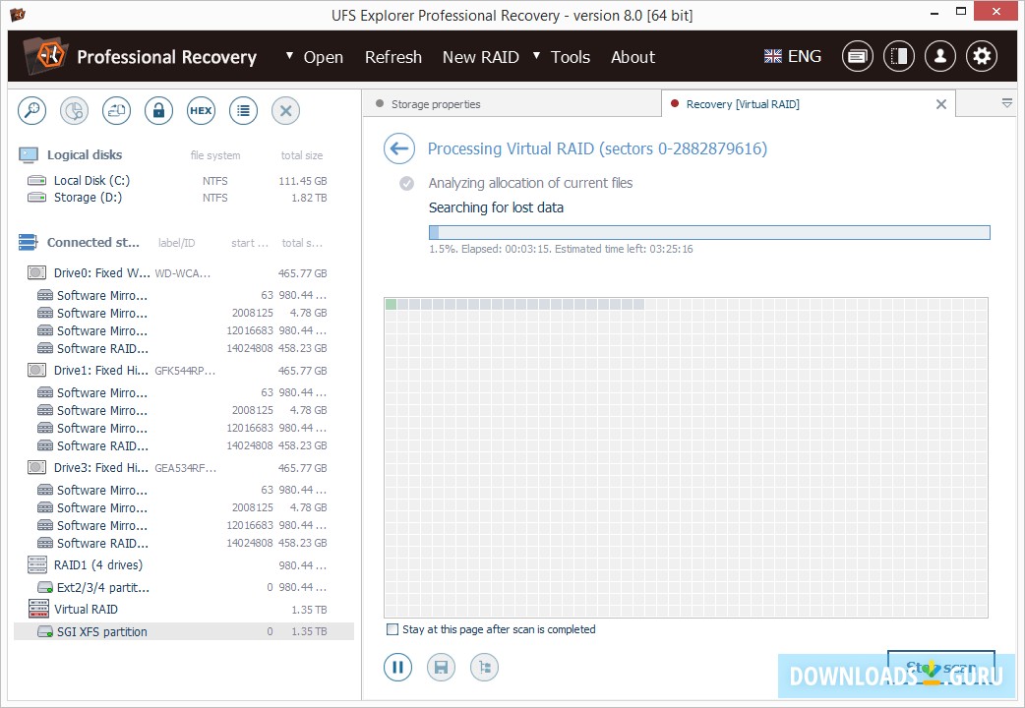
Task: Click the back arrow next to Processing
Action: pos(397,148)
